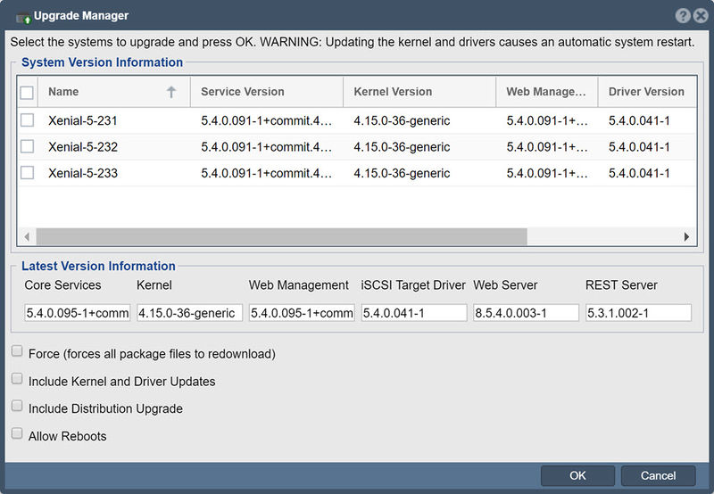Click service version cell of Xenial-5-231

pyautogui.click(x=266, y=120)
